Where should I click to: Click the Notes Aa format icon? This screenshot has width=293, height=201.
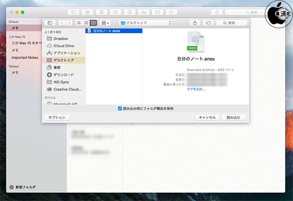click(x=144, y=12)
